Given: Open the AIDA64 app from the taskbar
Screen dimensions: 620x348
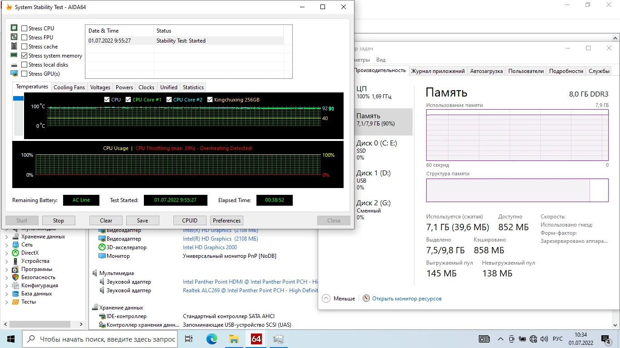Looking at the screenshot, I should coord(256,339).
